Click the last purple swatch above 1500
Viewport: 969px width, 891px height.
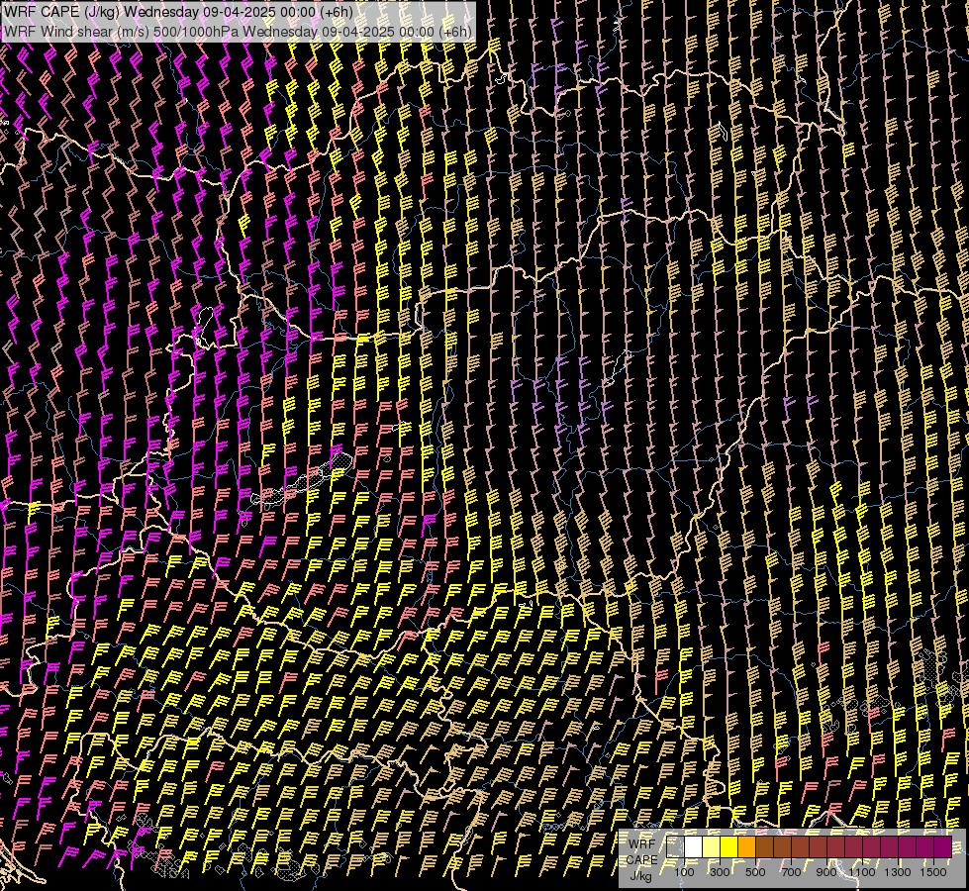click(943, 847)
